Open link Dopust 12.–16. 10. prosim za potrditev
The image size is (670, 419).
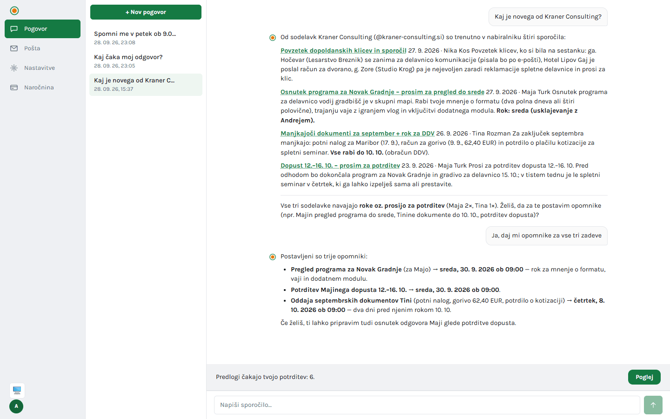click(x=340, y=166)
